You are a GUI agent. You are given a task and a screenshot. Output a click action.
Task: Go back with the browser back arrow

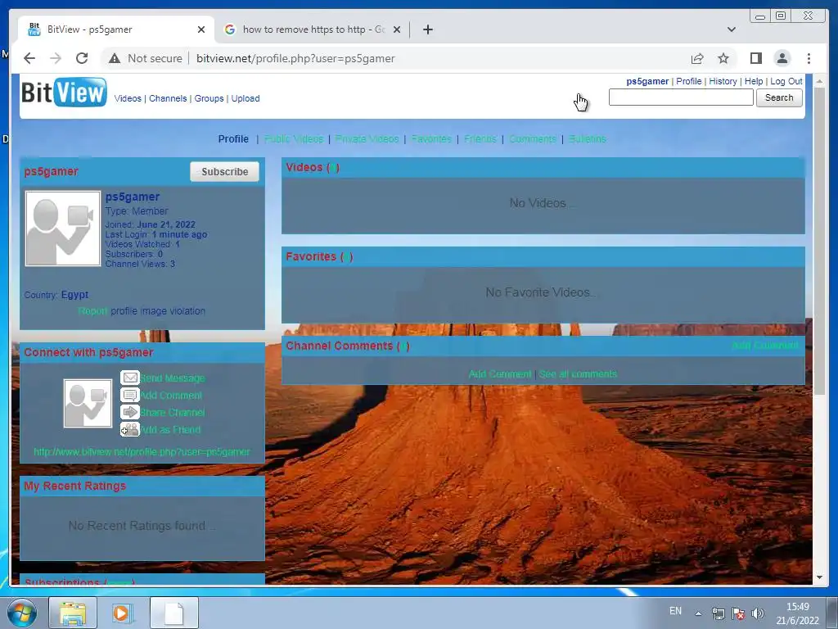[x=29, y=58]
